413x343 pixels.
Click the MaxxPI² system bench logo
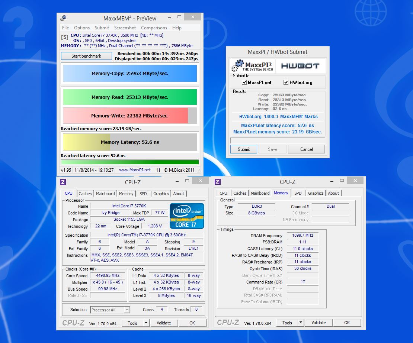coord(252,66)
